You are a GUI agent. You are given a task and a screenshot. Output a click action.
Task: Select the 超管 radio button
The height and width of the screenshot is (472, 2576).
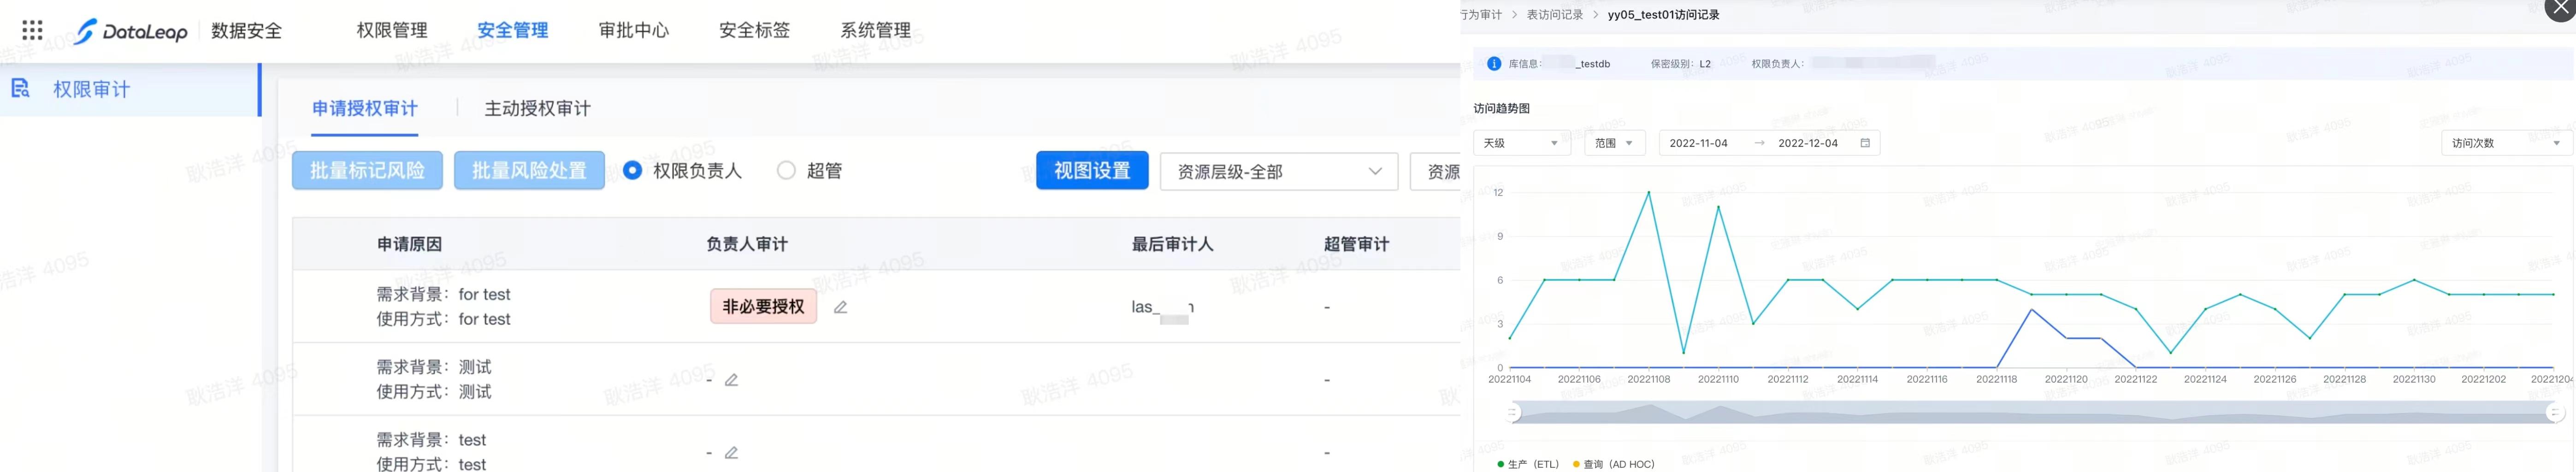[x=786, y=171]
